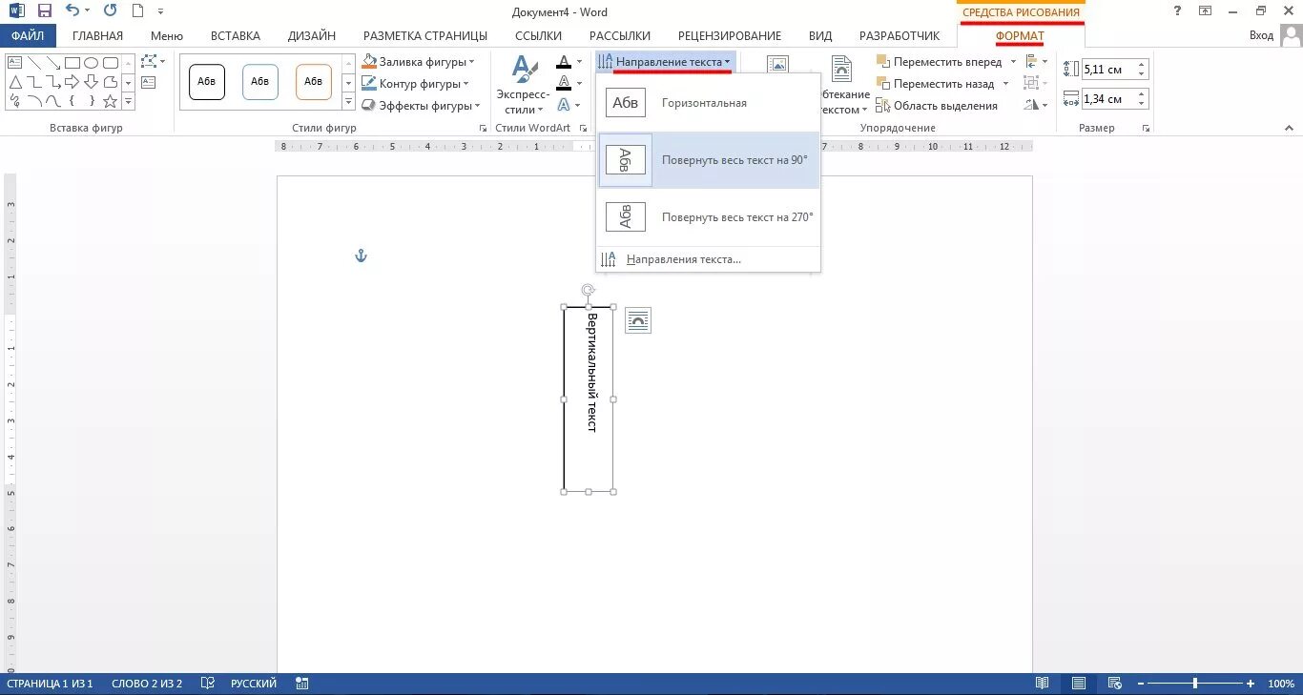Adjust the zoom slider handle

(1195, 684)
